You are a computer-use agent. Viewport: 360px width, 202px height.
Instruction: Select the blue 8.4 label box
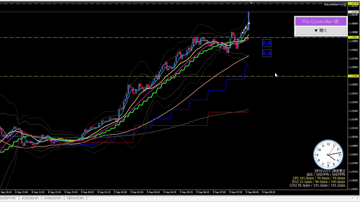pos(267,53)
